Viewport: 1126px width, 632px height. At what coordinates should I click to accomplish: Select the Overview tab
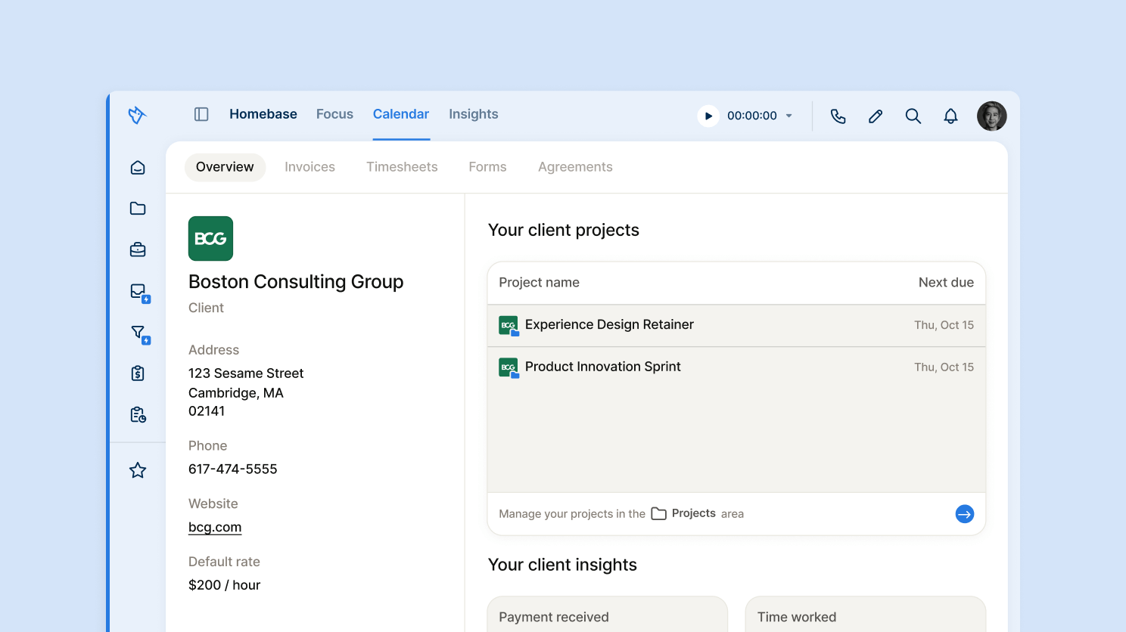[x=225, y=167]
